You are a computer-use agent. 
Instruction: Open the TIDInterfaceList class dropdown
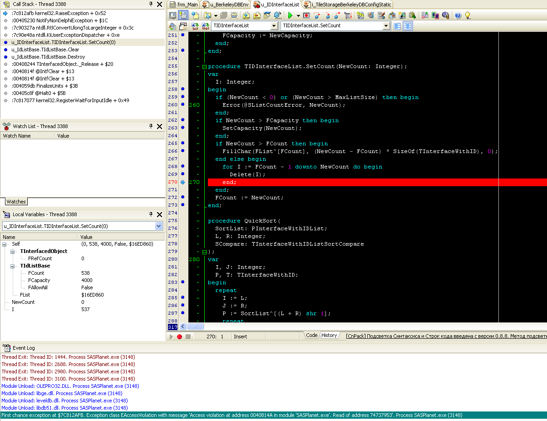coord(274,26)
